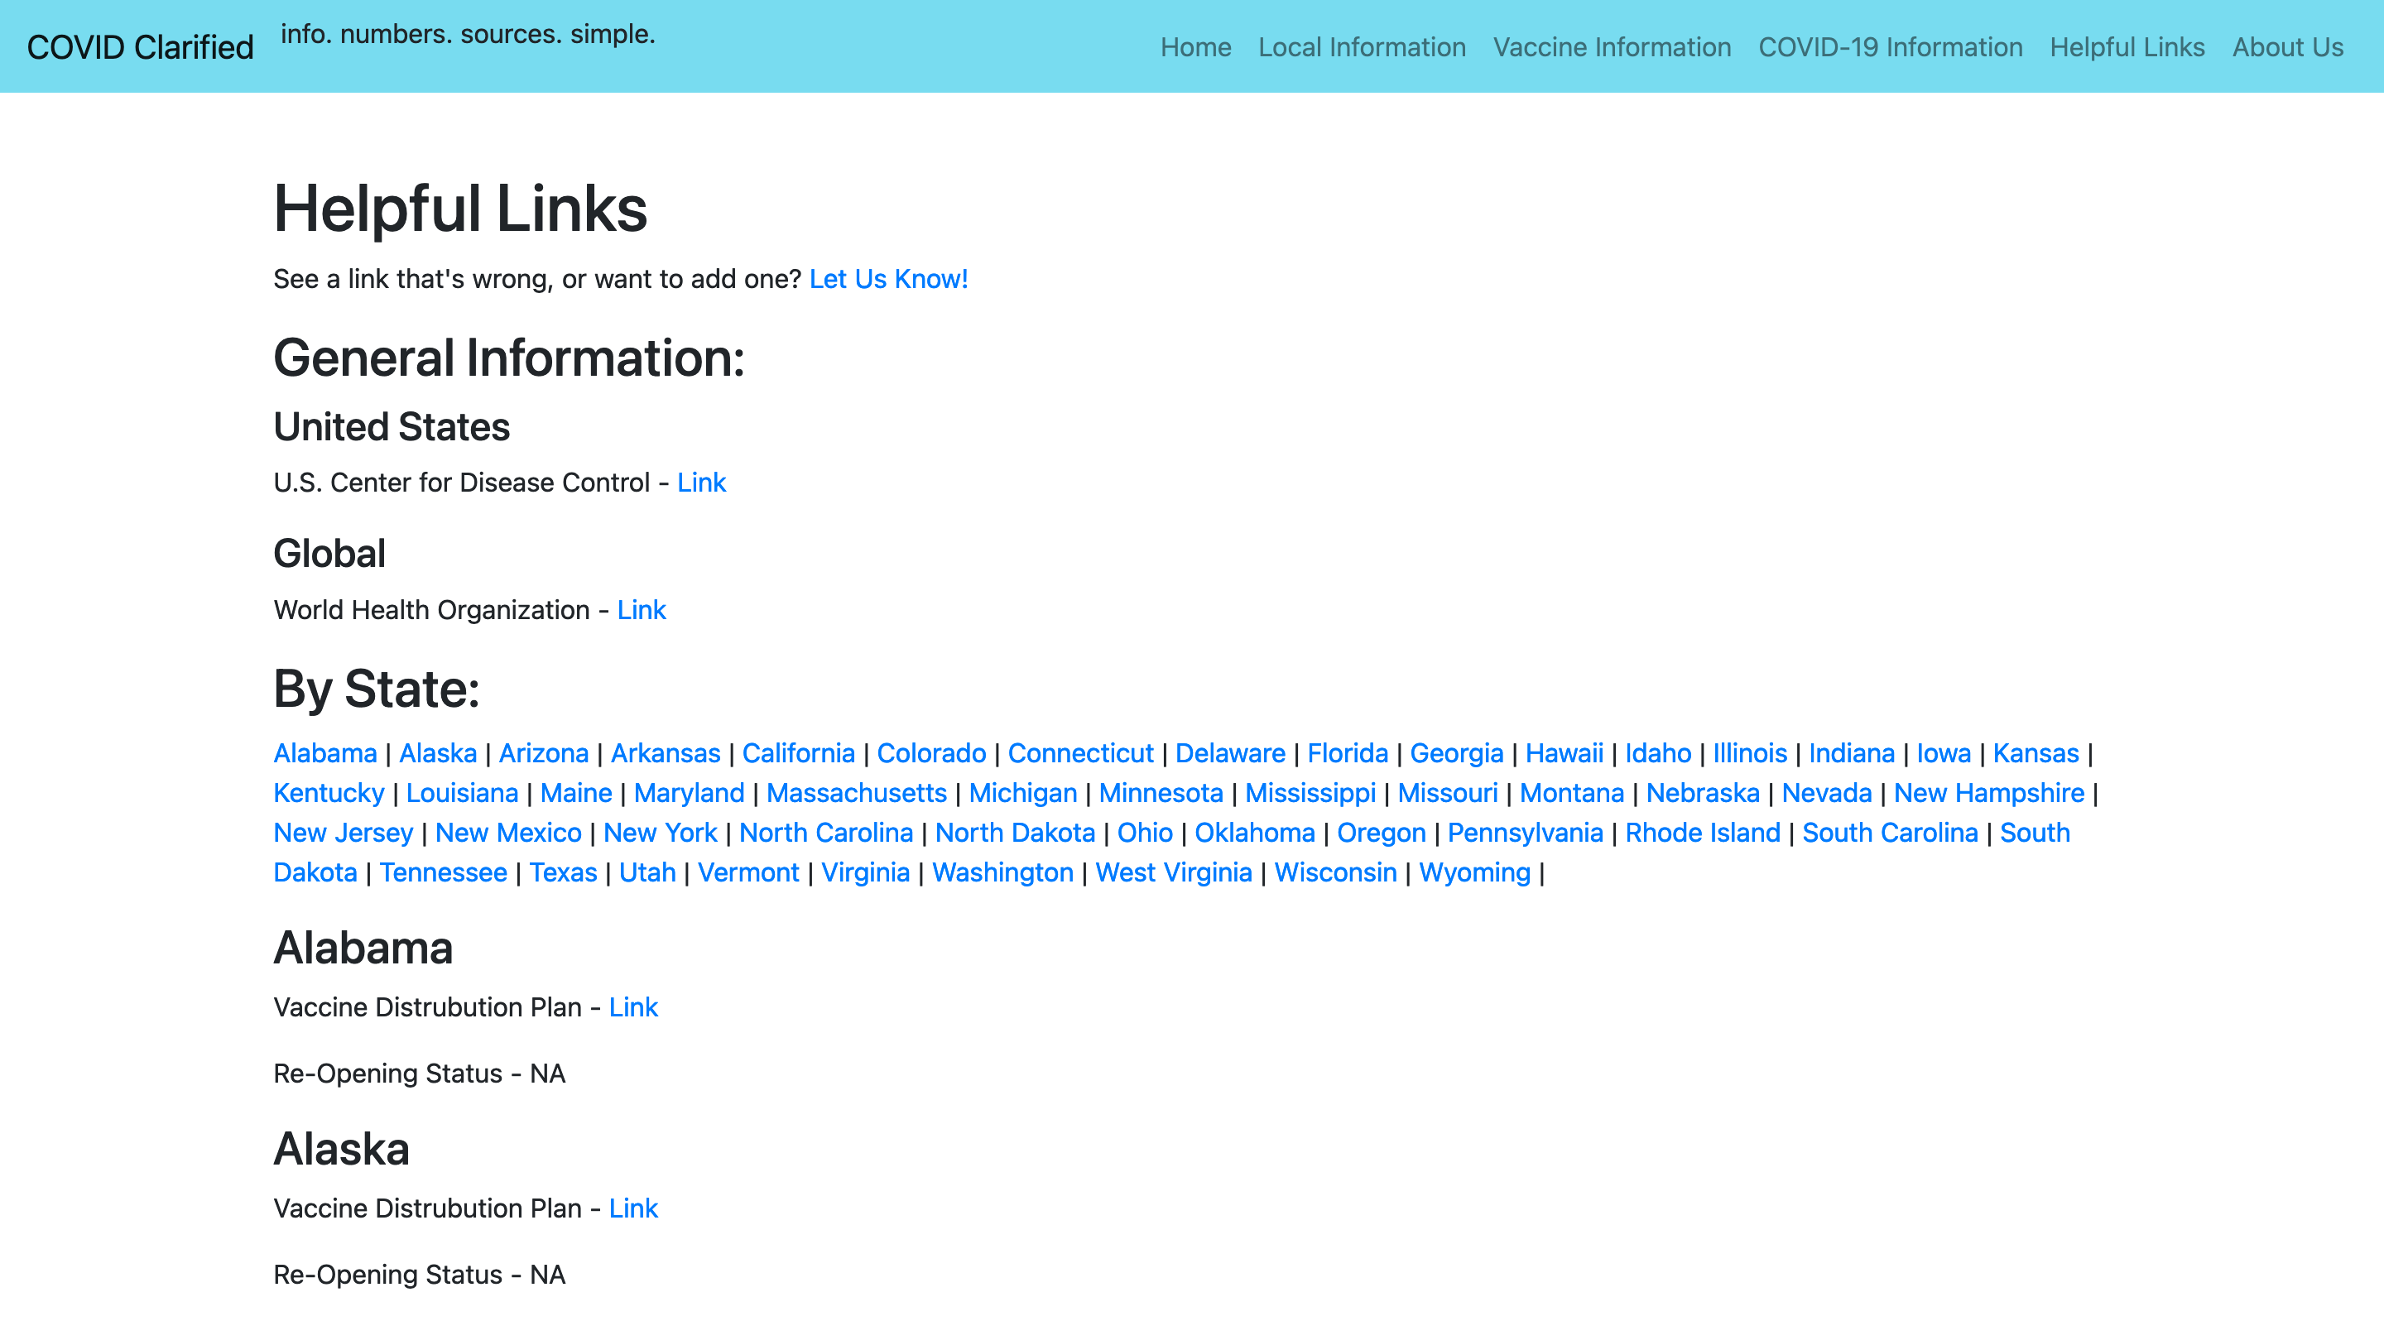Click Helpful Links in the navbar
This screenshot has width=2384, height=1321.
(2126, 47)
